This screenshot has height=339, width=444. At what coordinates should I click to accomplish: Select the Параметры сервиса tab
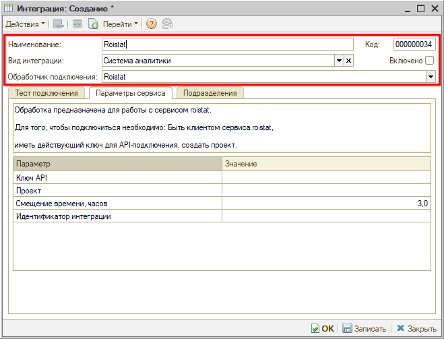131,93
